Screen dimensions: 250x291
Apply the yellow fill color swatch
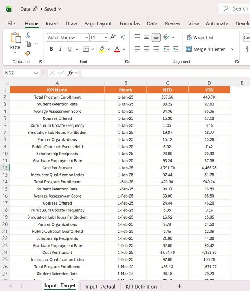pos(102,49)
